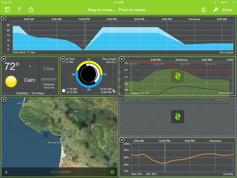Tap the 72° temperature reading

click(x=12, y=66)
